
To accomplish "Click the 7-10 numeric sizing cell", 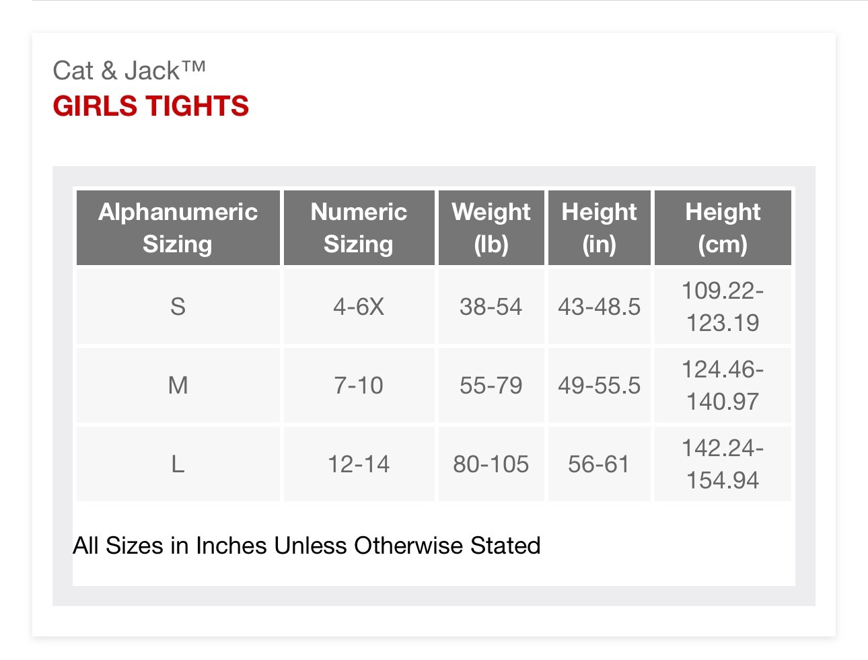I will pos(359,386).
